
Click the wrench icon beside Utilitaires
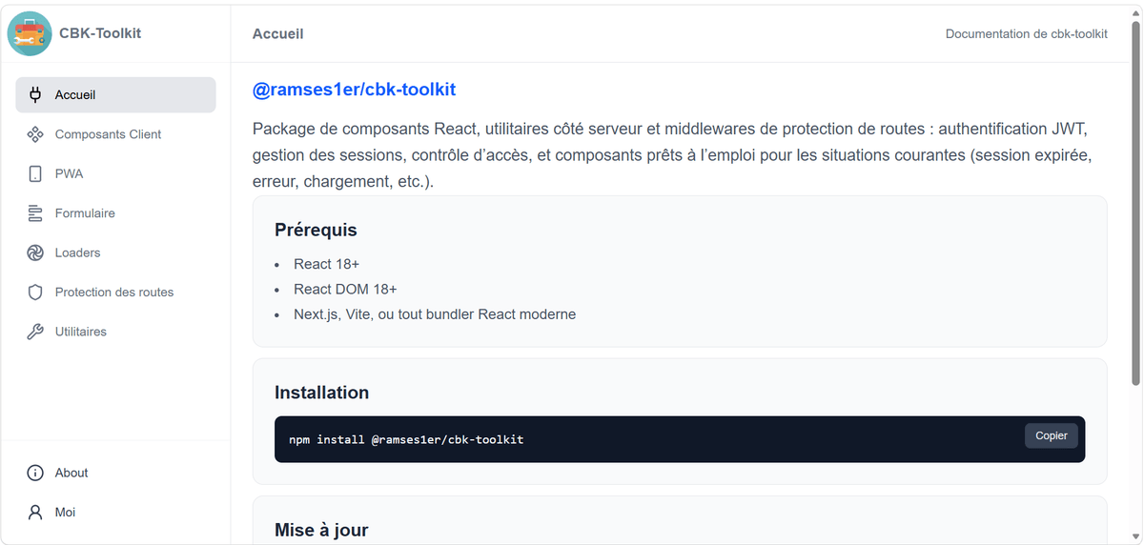(35, 332)
